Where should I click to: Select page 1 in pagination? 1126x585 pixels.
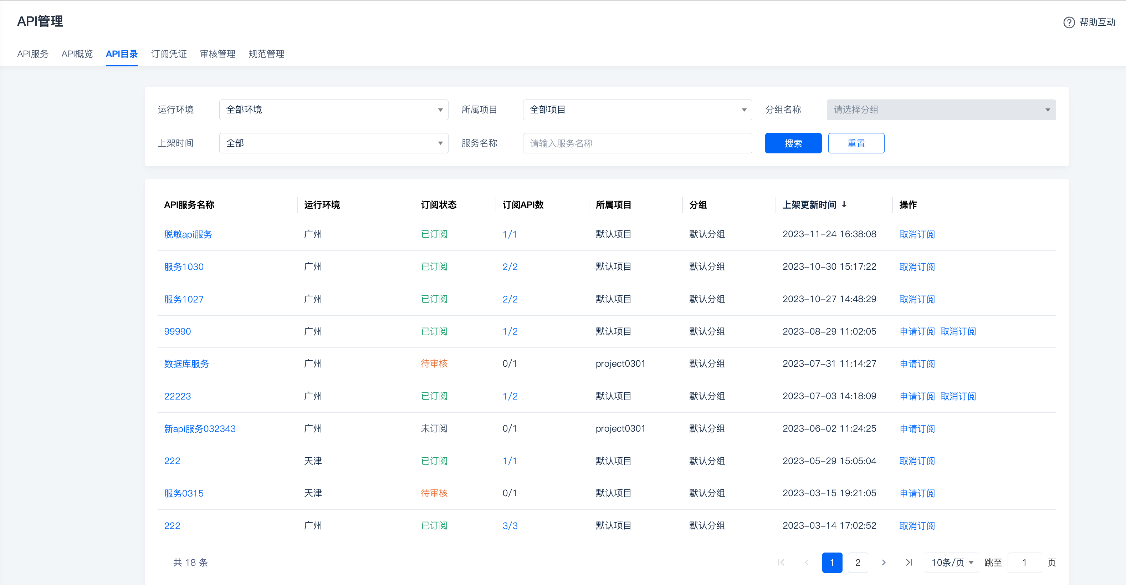(832, 562)
